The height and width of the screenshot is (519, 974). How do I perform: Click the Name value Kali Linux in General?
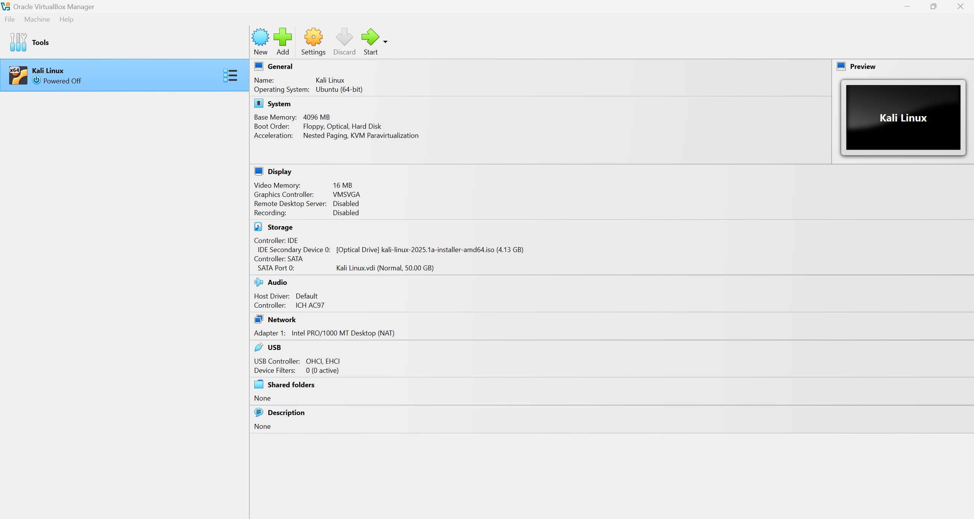pos(330,80)
